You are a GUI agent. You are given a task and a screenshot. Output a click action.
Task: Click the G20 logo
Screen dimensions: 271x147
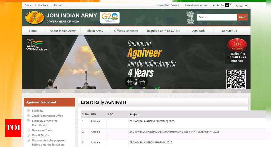[110, 17]
